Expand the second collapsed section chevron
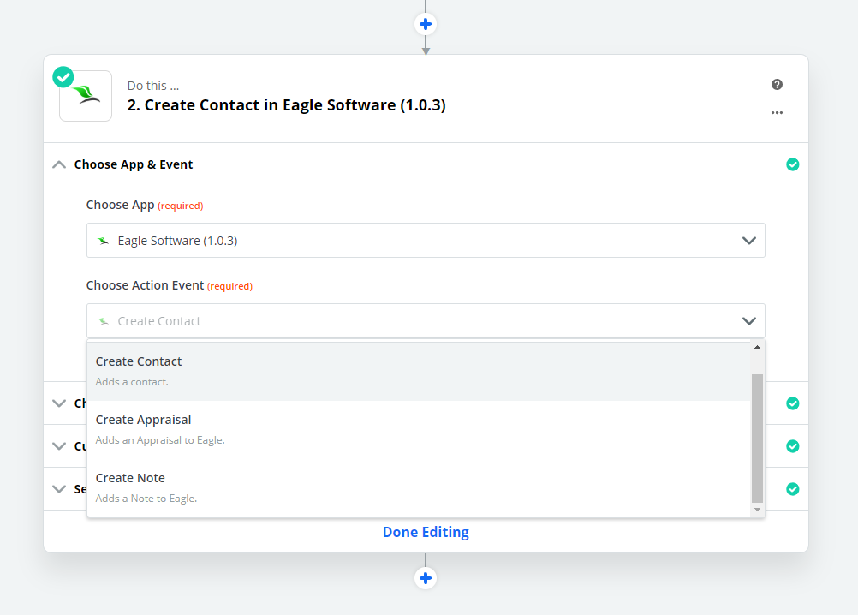Screen dimensions: 858x615 59,403
